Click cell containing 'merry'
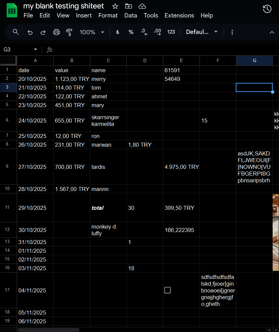 108,79
